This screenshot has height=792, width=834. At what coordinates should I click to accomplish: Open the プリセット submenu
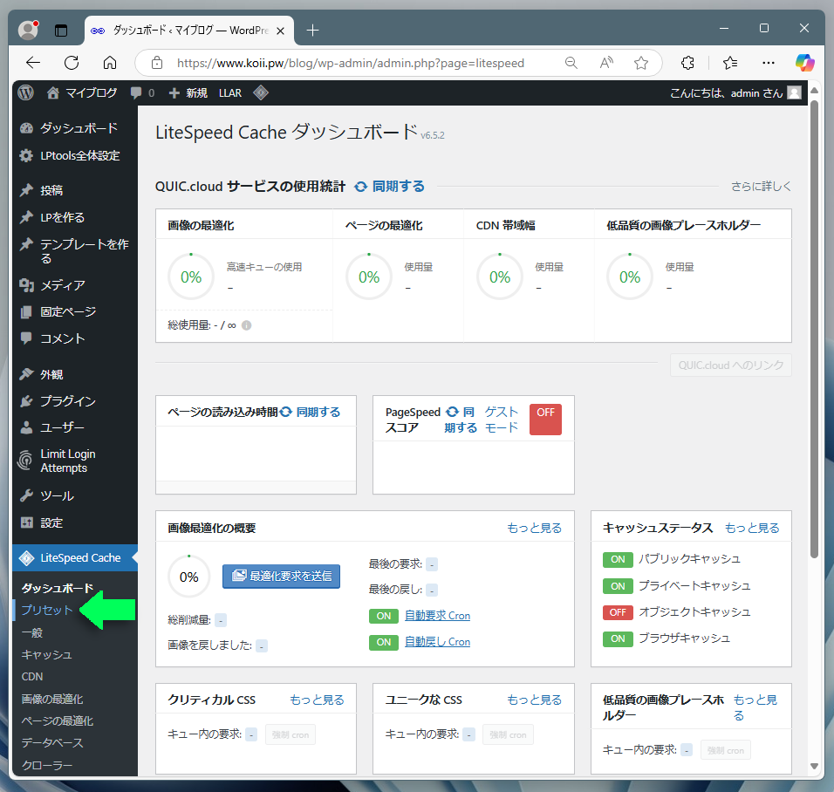47,610
